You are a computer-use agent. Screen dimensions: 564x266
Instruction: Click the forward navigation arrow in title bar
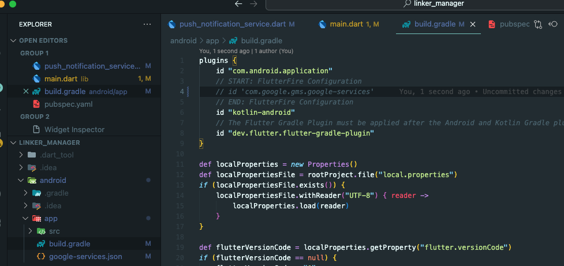253,4
